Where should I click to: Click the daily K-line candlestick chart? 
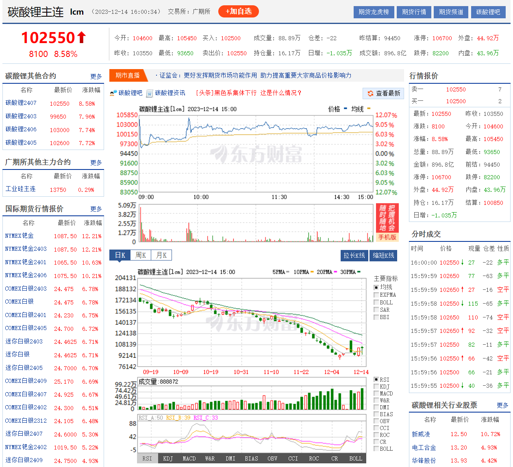pyautogui.click(x=252, y=322)
